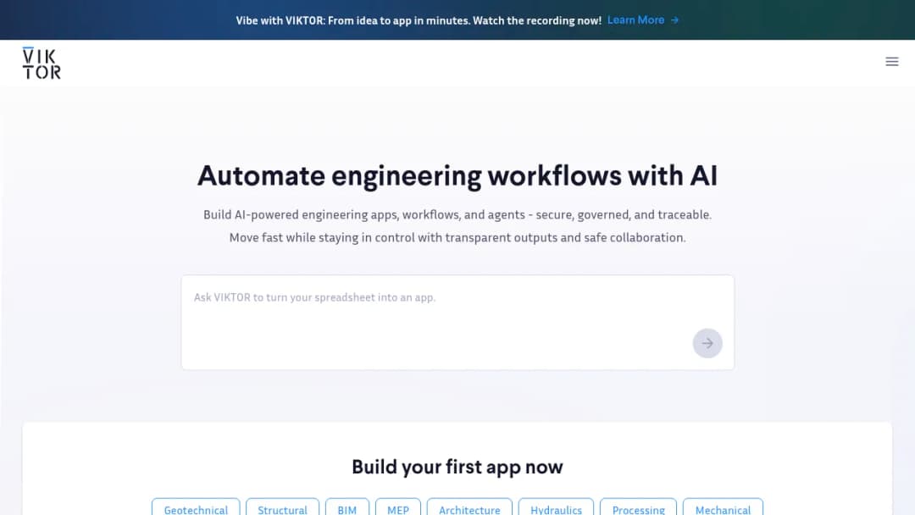Image resolution: width=915 pixels, height=515 pixels.
Task: Pick the Processing category button
Action: (639, 508)
